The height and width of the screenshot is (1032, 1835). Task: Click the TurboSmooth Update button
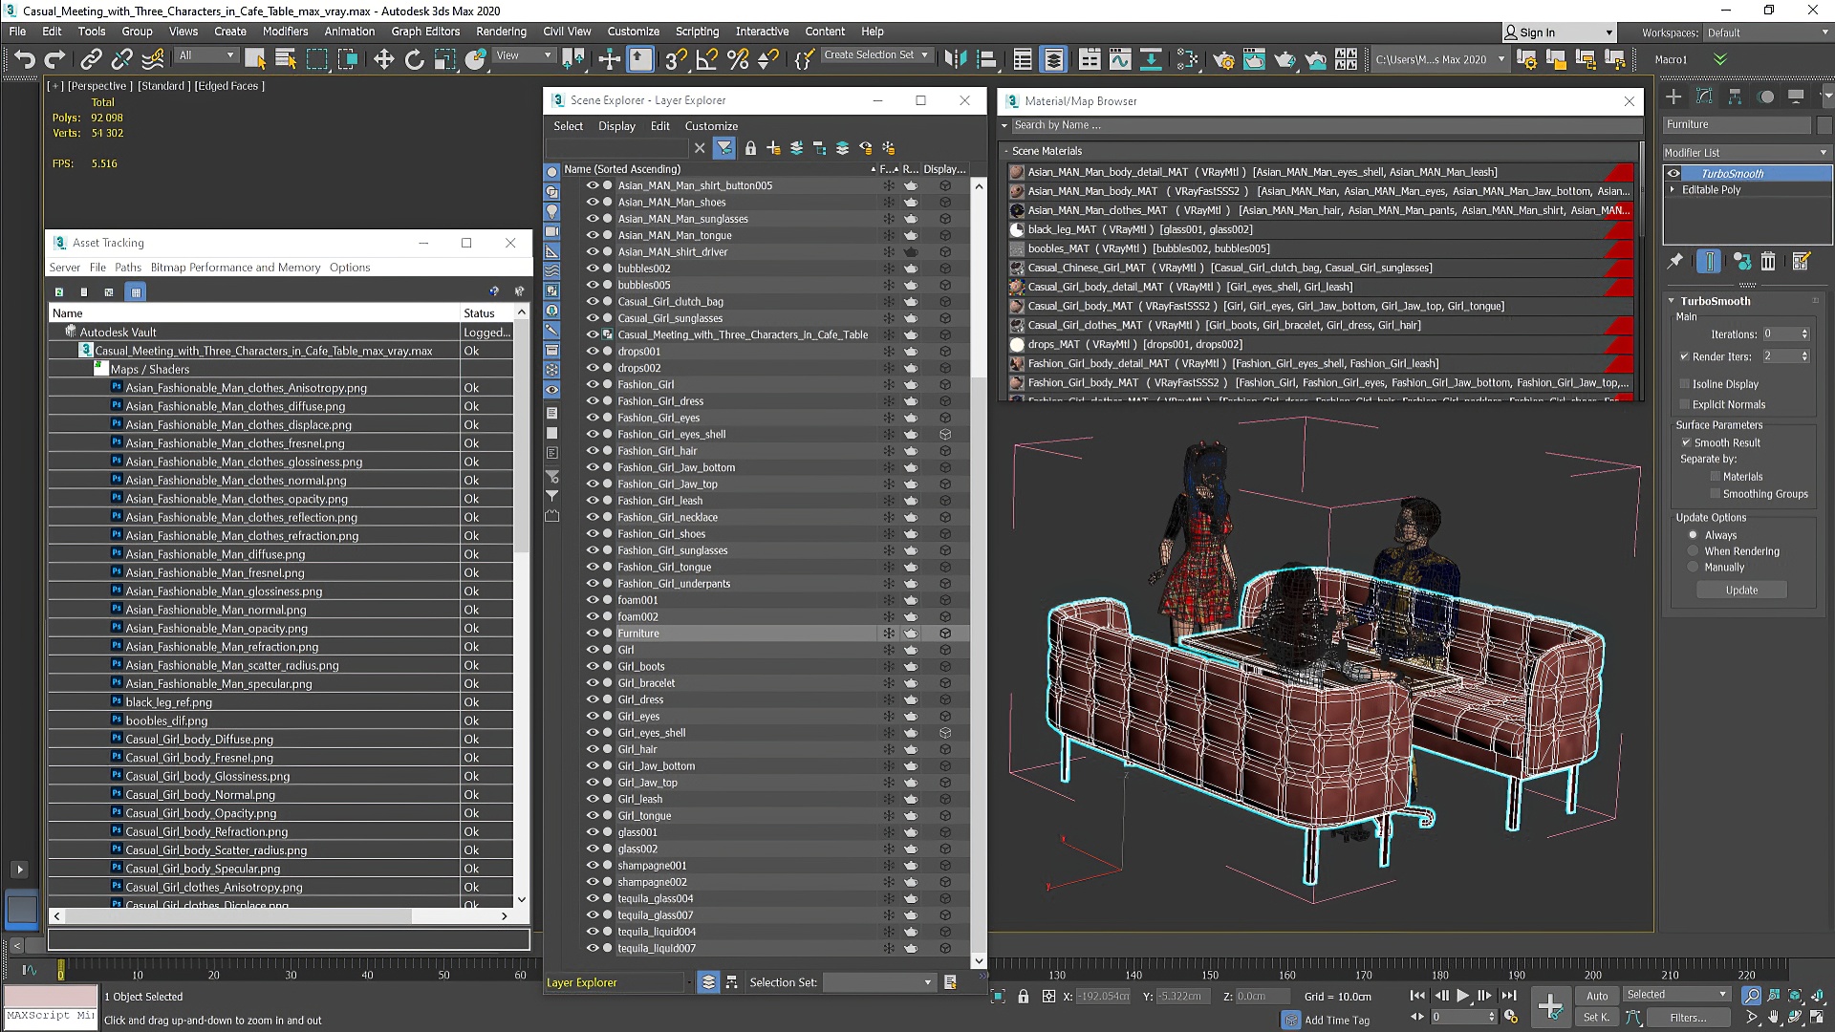(1741, 591)
